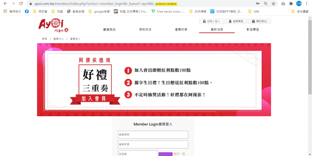Click the 首頁 breadcrumb link
This screenshot has height=156, width=312.
pyautogui.click(x=44, y=39)
